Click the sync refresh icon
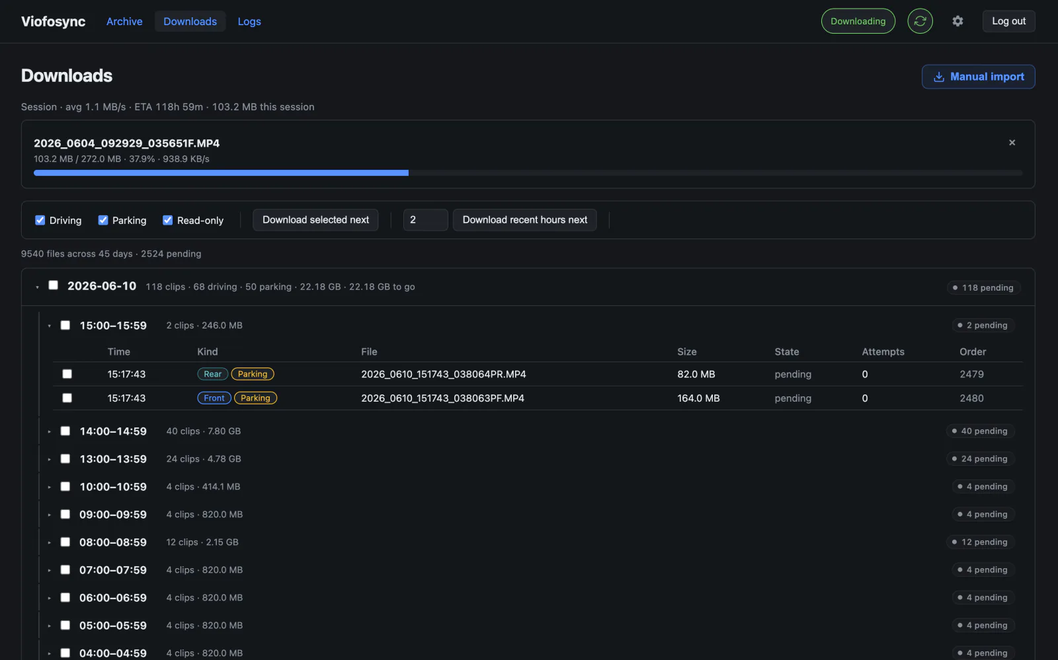 (x=920, y=21)
